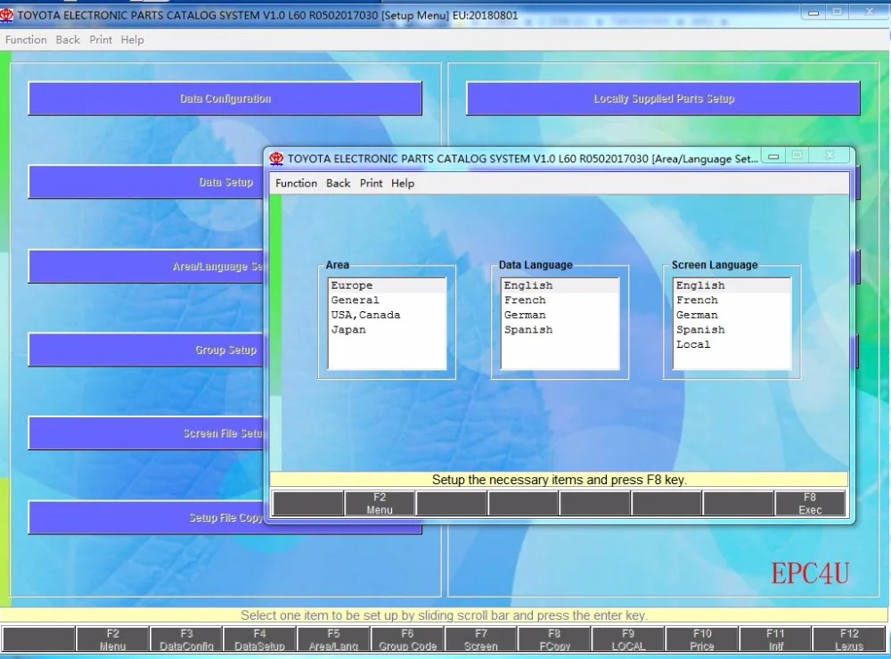The image size is (891, 659).
Task: Select General in the Area list
Action: tap(387, 301)
